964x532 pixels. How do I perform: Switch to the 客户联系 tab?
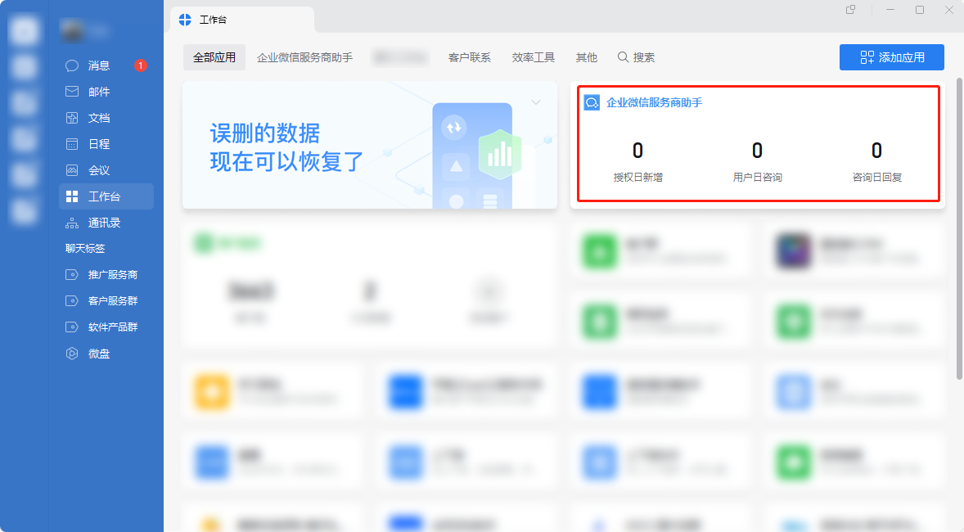click(470, 57)
